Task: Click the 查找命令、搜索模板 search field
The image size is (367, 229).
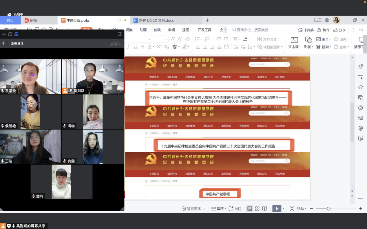Action: pos(250,30)
